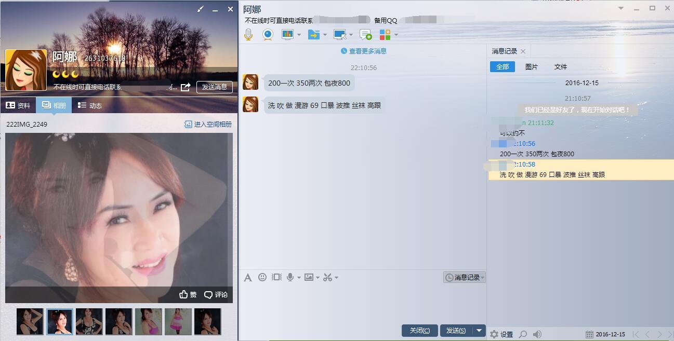
Task: Start a voice call with the microphone icon
Action: (x=248, y=35)
